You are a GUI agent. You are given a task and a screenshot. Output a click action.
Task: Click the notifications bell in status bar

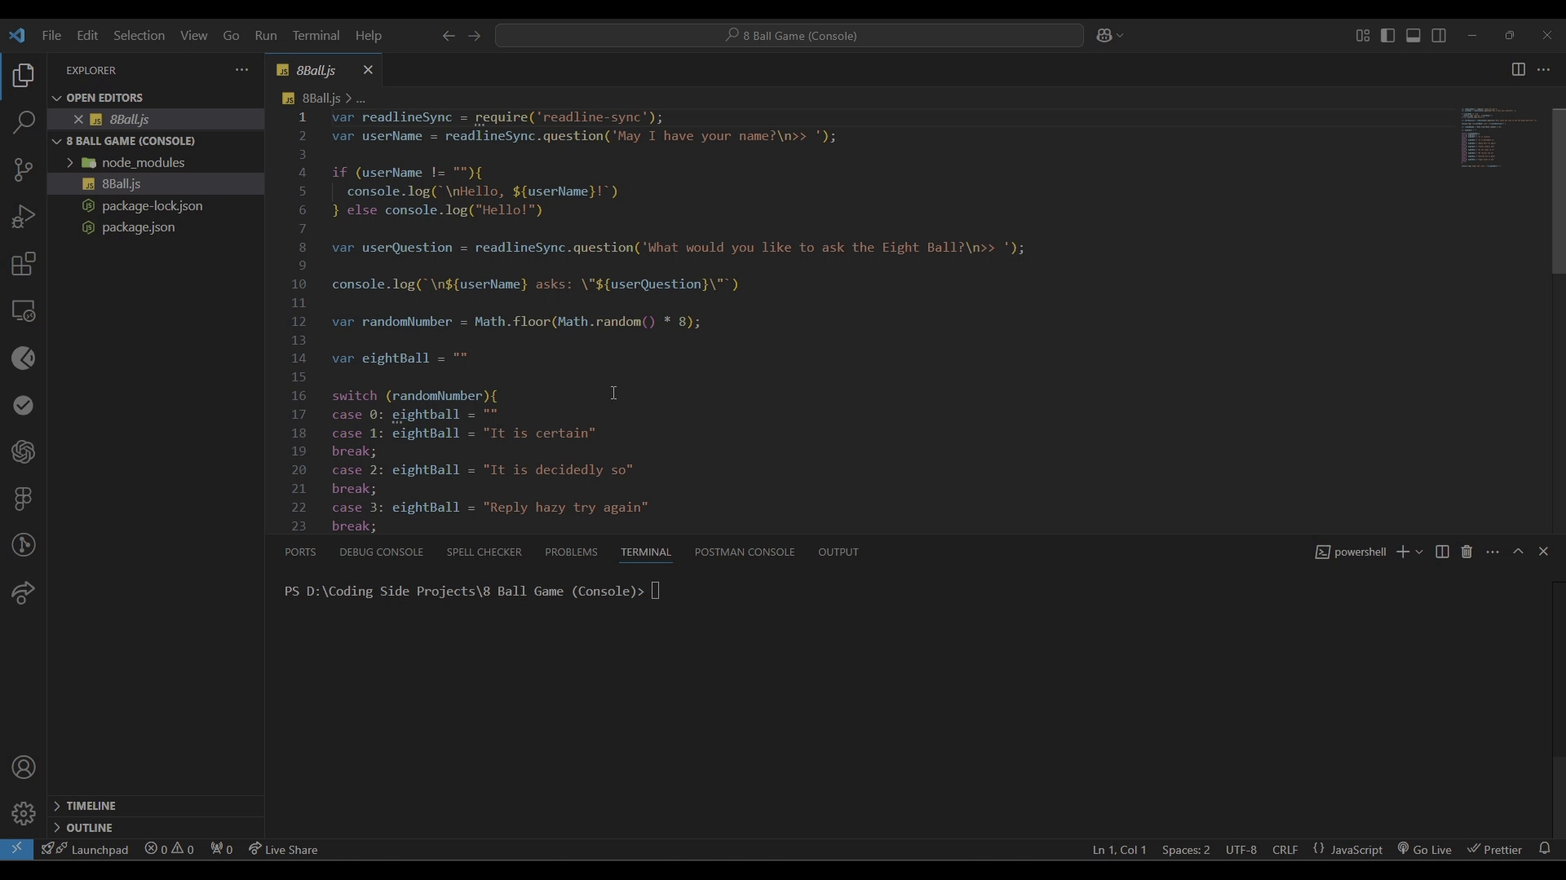point(1544,849)
